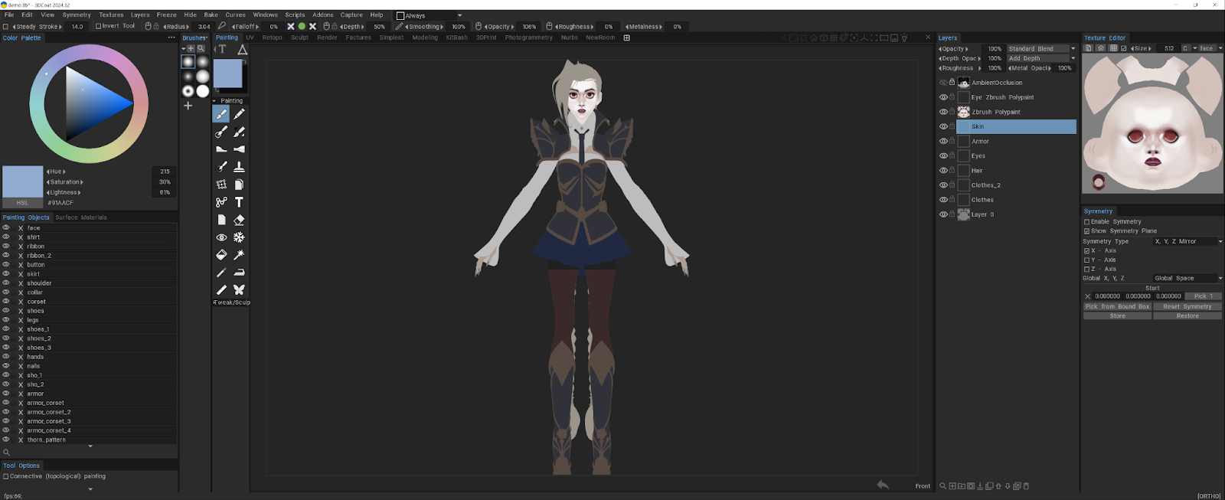
Task: Select the spline curve tool icon
Action: coord(221,202)
